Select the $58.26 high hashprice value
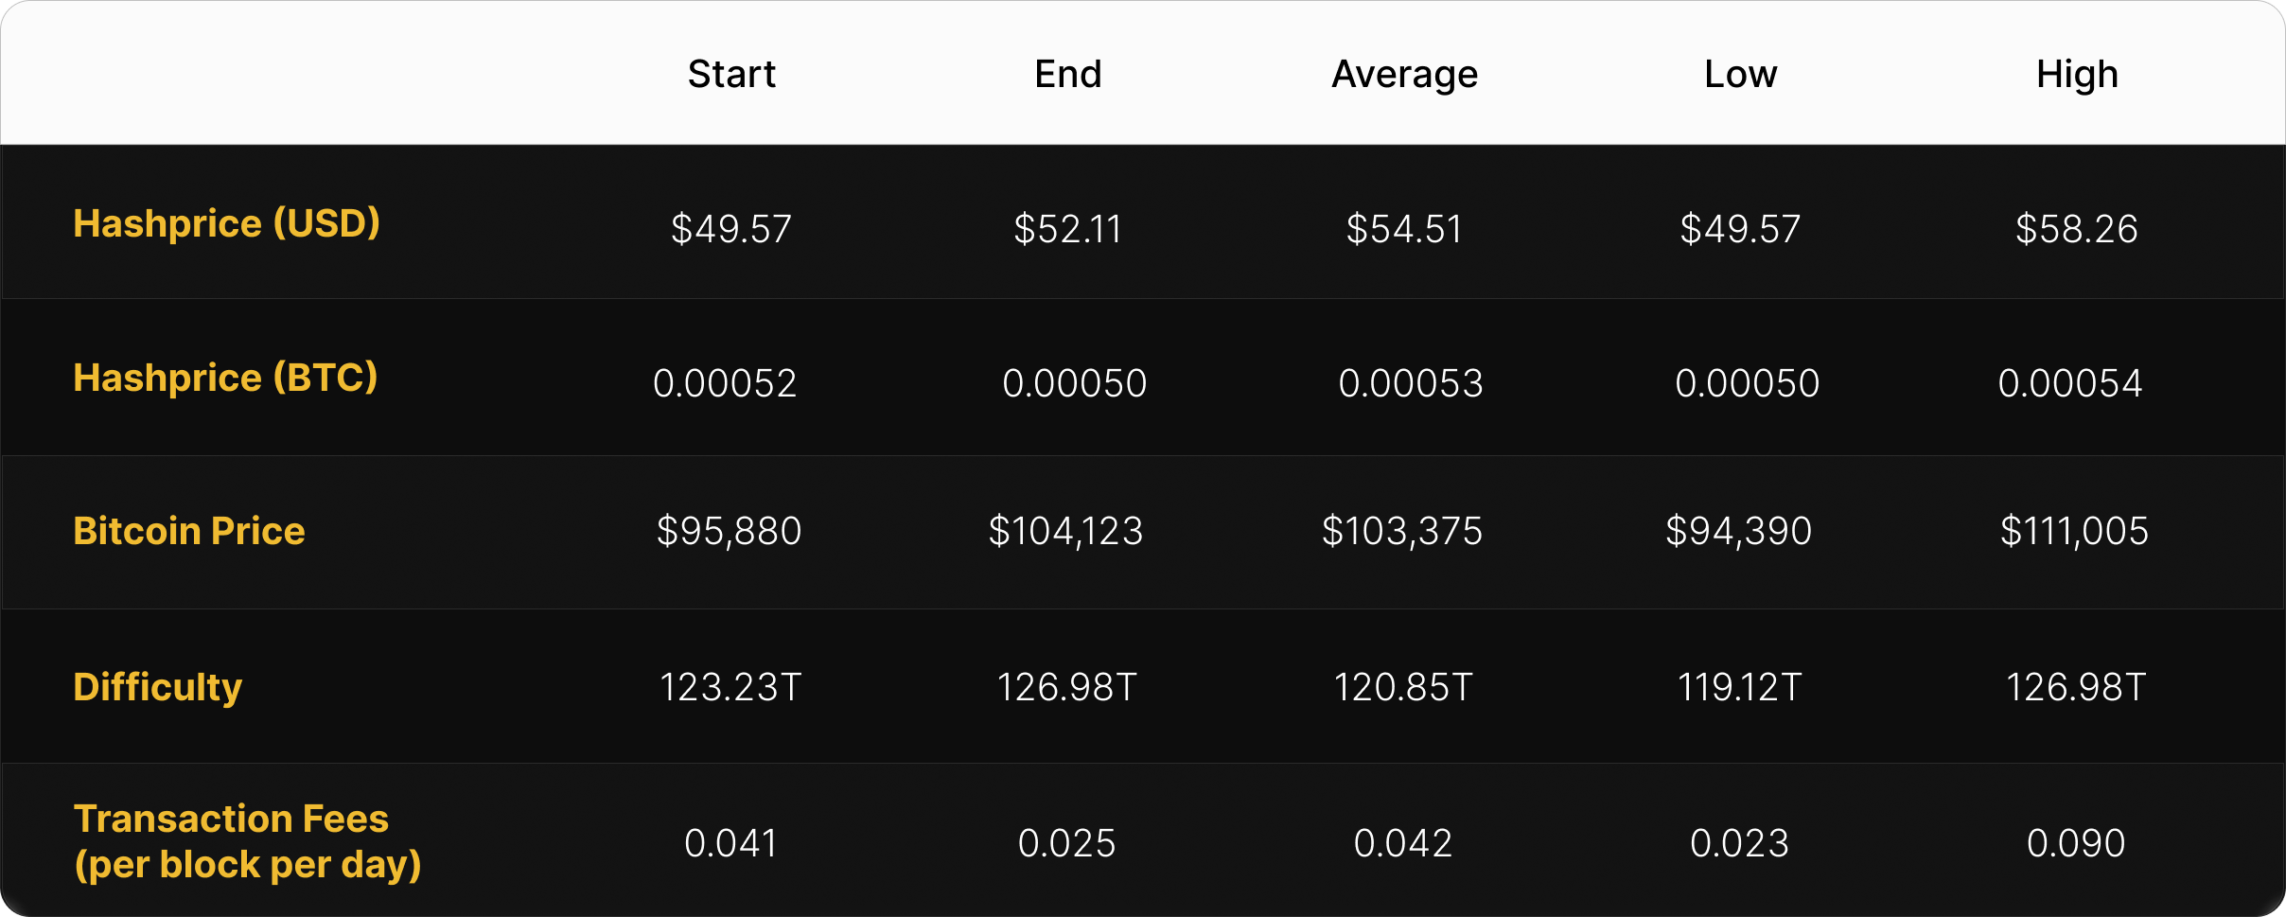The height and width of the screenshot is (917, 2286). [2077, 228]
